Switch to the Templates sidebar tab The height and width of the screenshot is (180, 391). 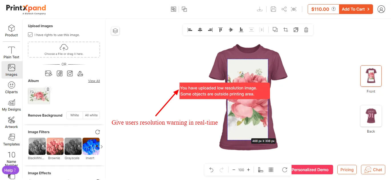click(11, 140)
